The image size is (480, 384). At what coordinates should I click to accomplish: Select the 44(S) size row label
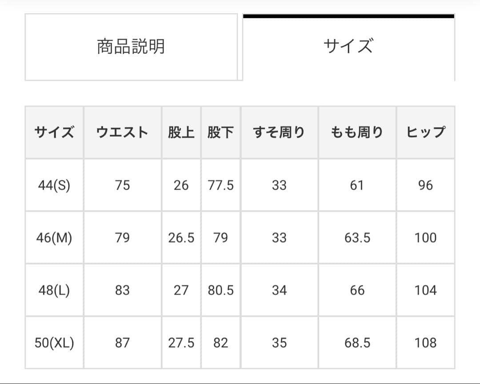54,185
